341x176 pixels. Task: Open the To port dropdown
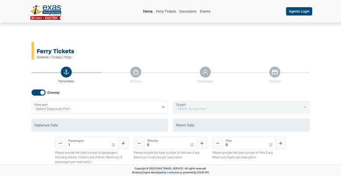tap(241, 107)
